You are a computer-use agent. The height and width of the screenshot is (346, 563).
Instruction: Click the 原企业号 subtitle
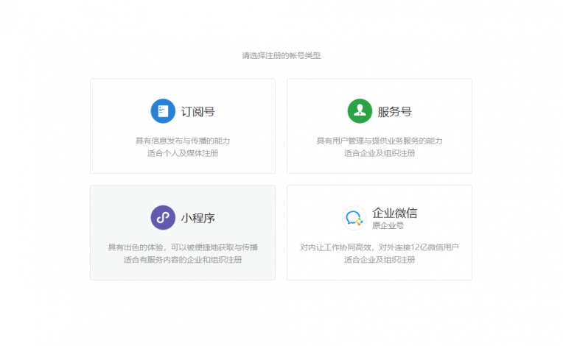[x=388, y=225]
